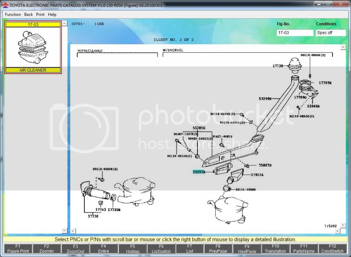The height and width of the screenshot is (257, 351).
Task: Click the F2 ZoomIn button
Action: click(x=47, y=248)
